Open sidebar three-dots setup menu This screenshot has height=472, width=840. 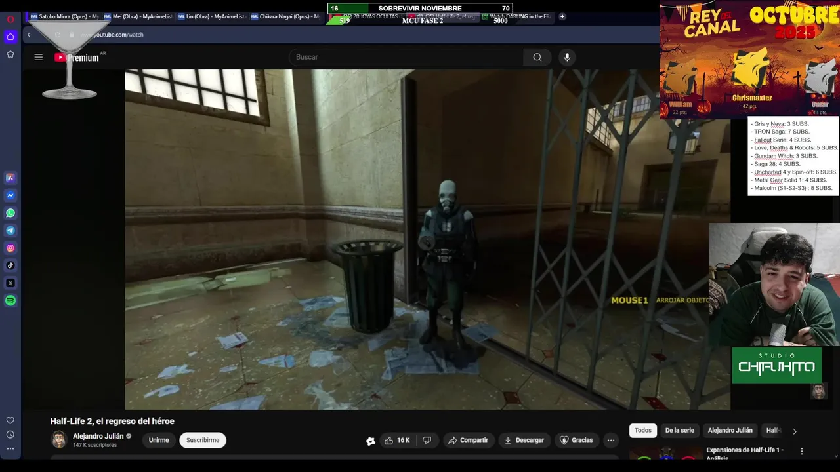click(10, 449)
